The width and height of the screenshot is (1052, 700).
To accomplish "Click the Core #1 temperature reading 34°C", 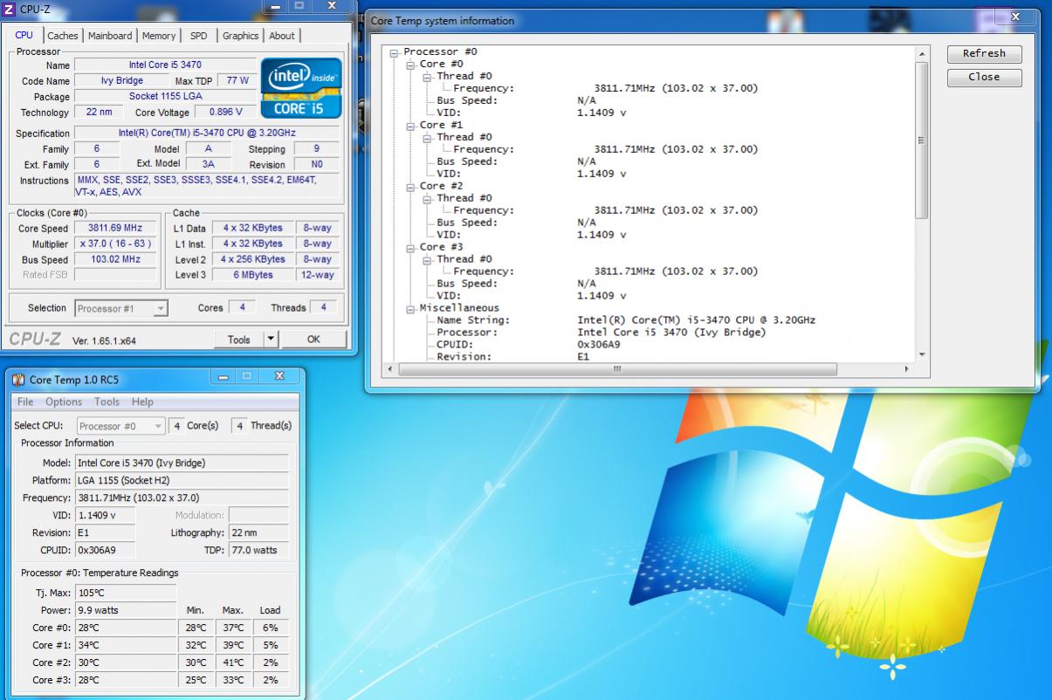I will tap(127, 645).
